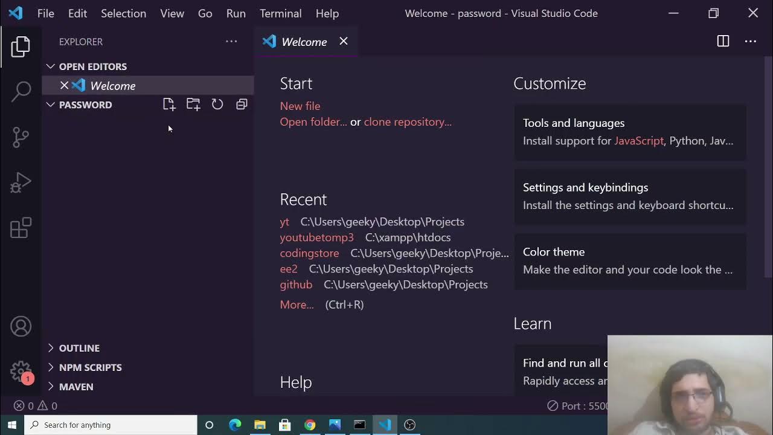Open the Go menu
The height and width of the screenshot is (435, 773).
205,13
